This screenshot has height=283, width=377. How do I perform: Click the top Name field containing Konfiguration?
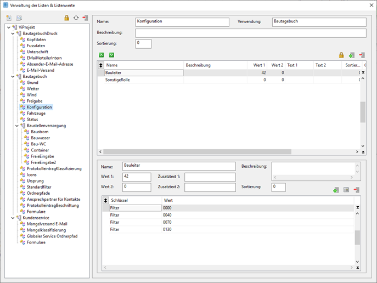click(182, 22)
